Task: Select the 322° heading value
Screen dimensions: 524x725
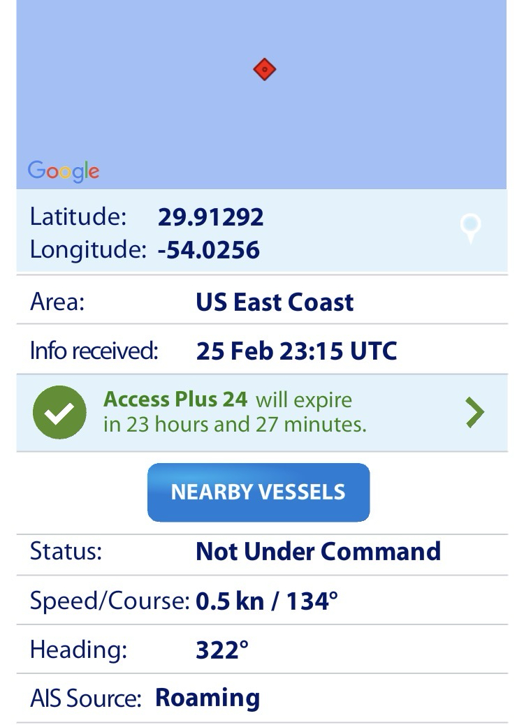Action: (x=222, y=650)
